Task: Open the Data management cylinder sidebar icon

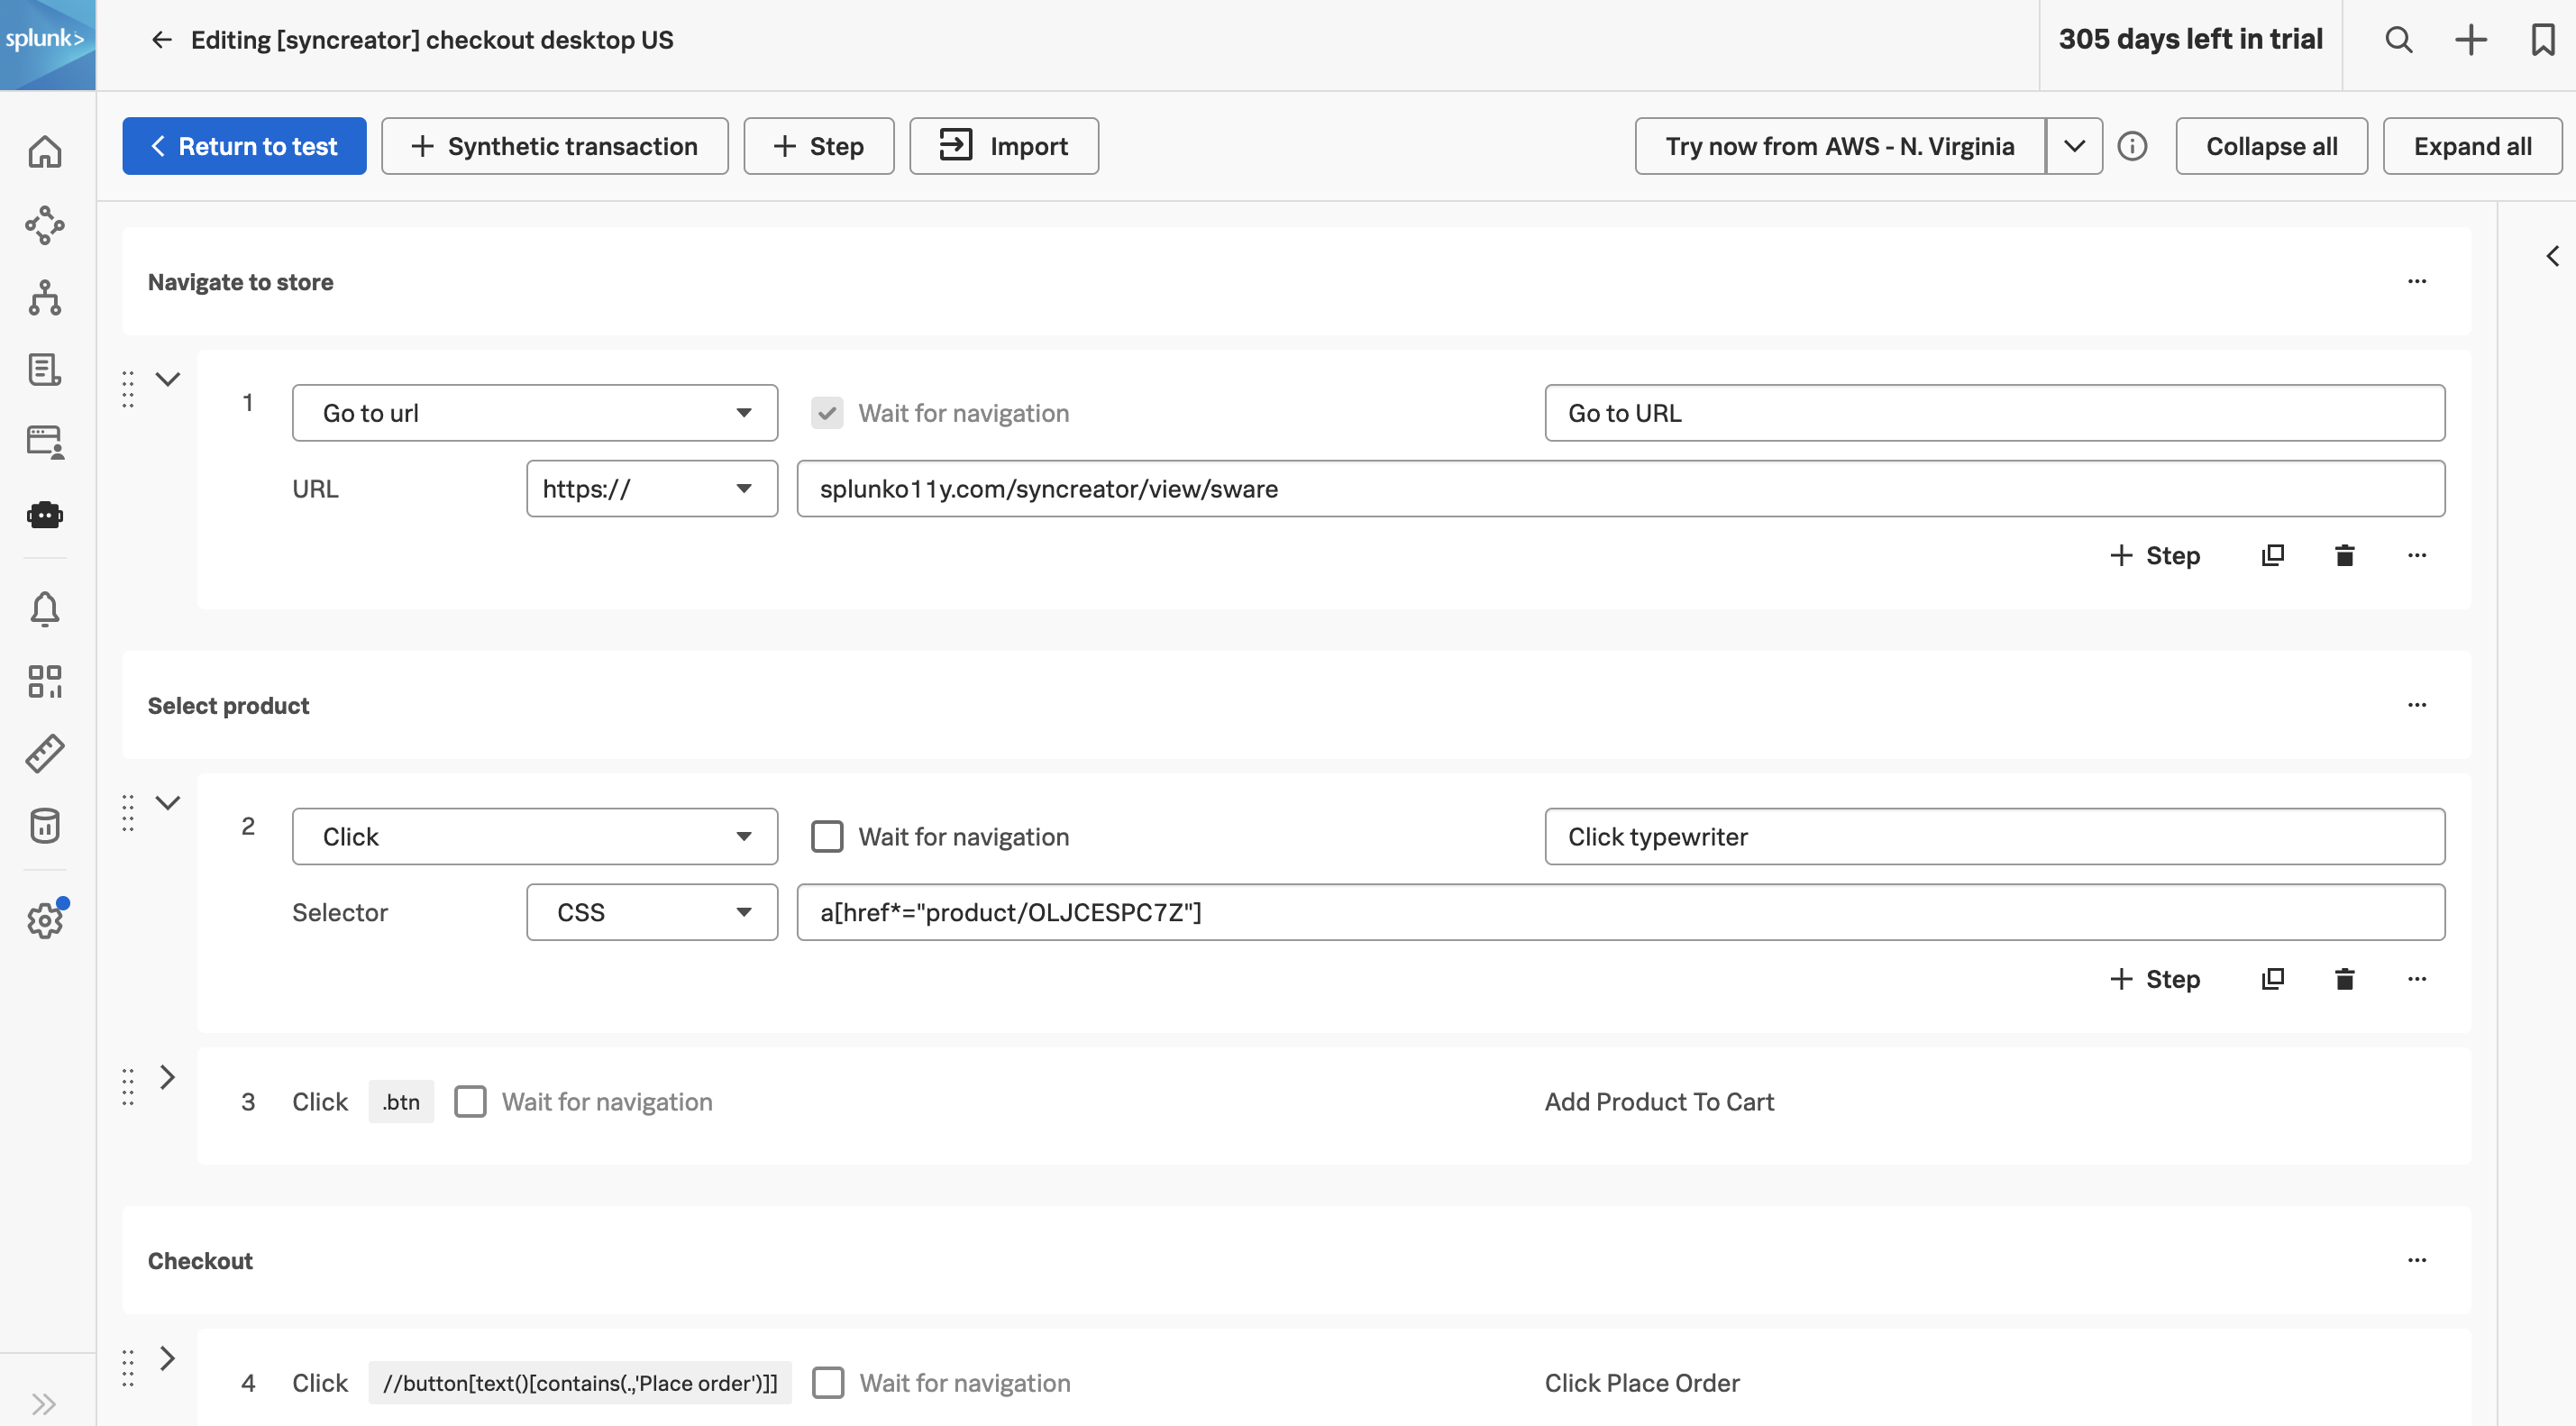Action: [45, 825]
